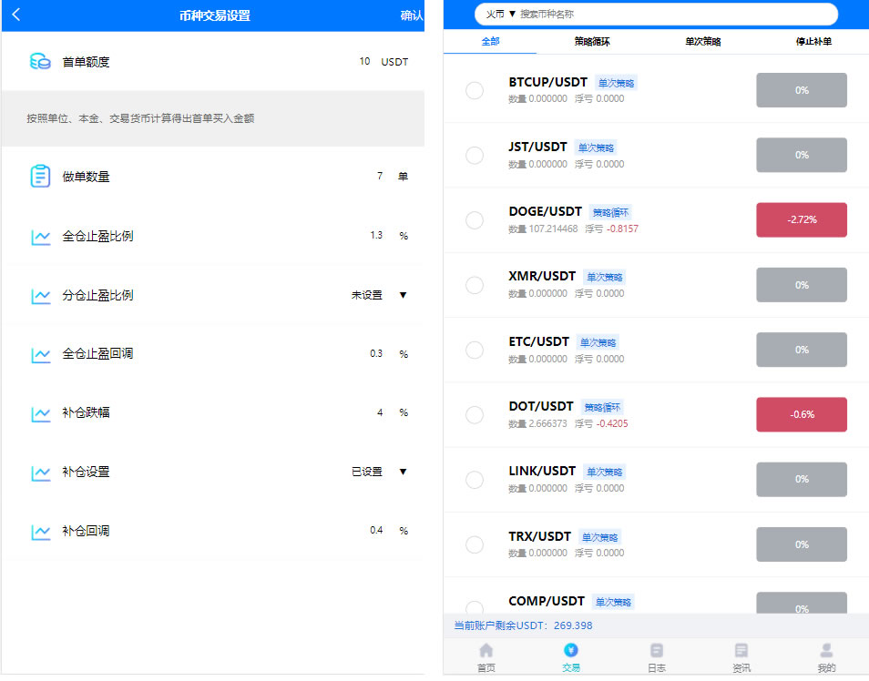This screenshot has height=681, width=869.
Task: Click the clipboard icon next to 做单数量
Action: pos(38,176)
